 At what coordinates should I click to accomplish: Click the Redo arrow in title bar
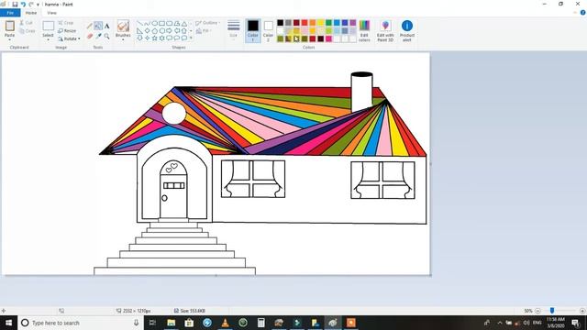coord(30,4)
